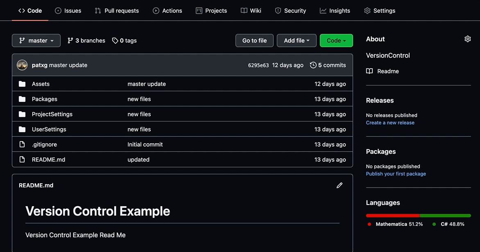
Task: Click the Actions tab play icon
Action: coord(156,11)
